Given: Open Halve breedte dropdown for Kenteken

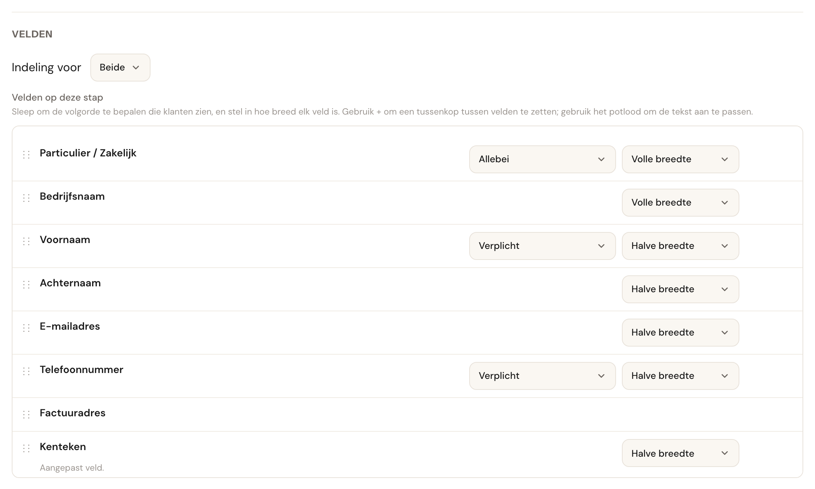Looking at the screenshot, I should coord(680,453).
